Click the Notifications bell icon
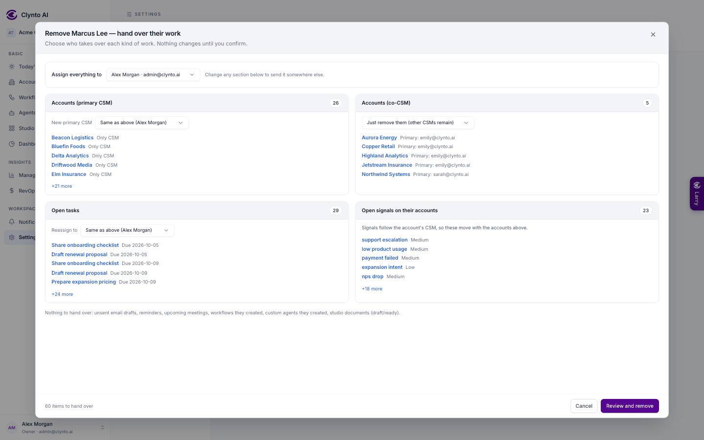The image size is (704, 440). [12, 222]
